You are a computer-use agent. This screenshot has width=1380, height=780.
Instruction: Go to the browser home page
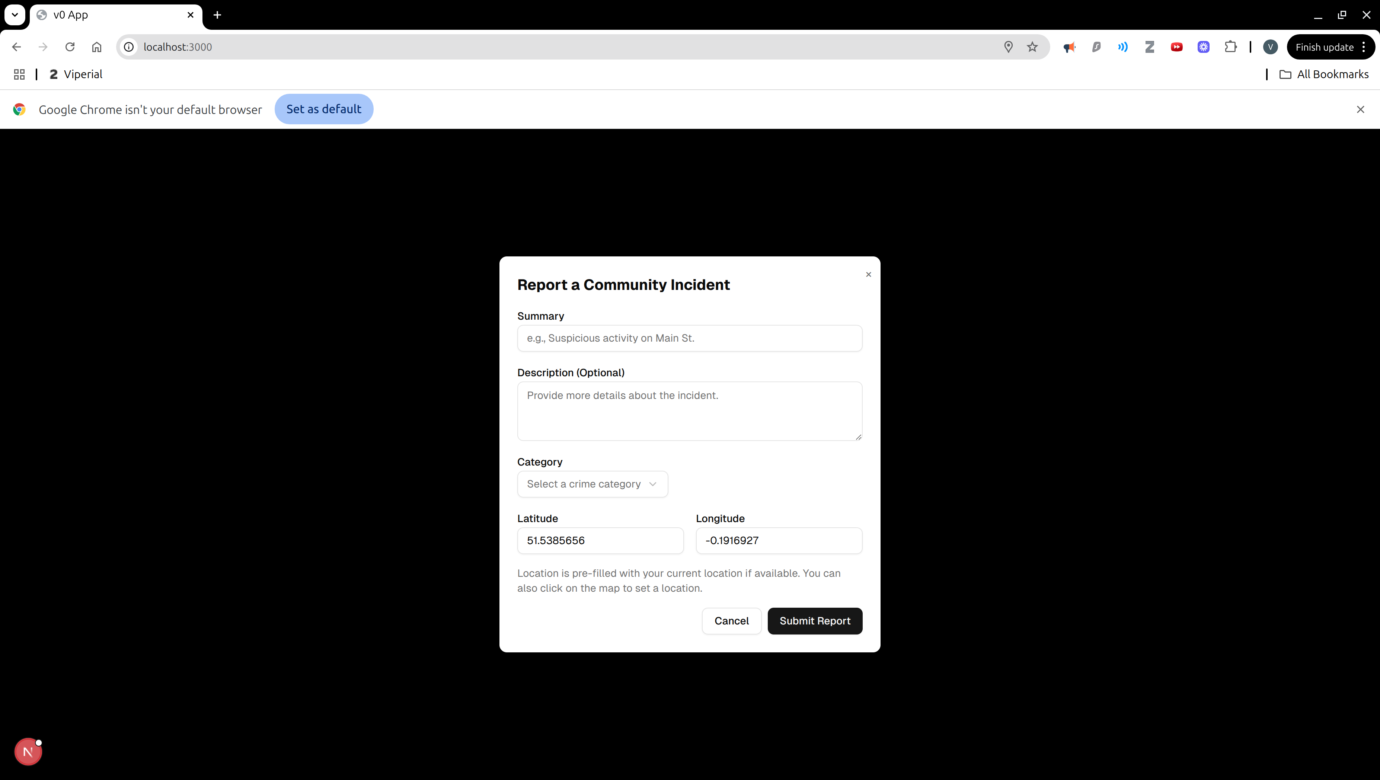96,47
